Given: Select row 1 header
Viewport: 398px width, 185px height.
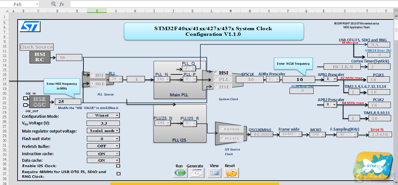Looking at the screenshot, I should (x=4, y=16).
